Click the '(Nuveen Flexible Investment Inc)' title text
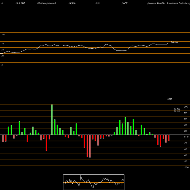Image resolution: width=190 pixels, height=190 pixels. (165, 3)
